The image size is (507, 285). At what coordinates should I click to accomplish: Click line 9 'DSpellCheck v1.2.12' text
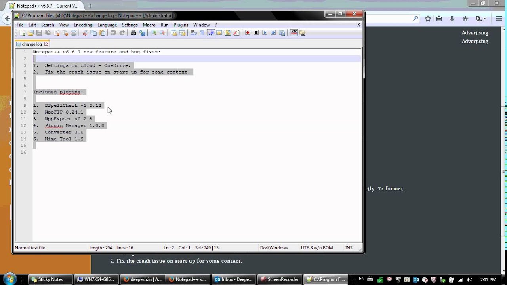point(73,105)
